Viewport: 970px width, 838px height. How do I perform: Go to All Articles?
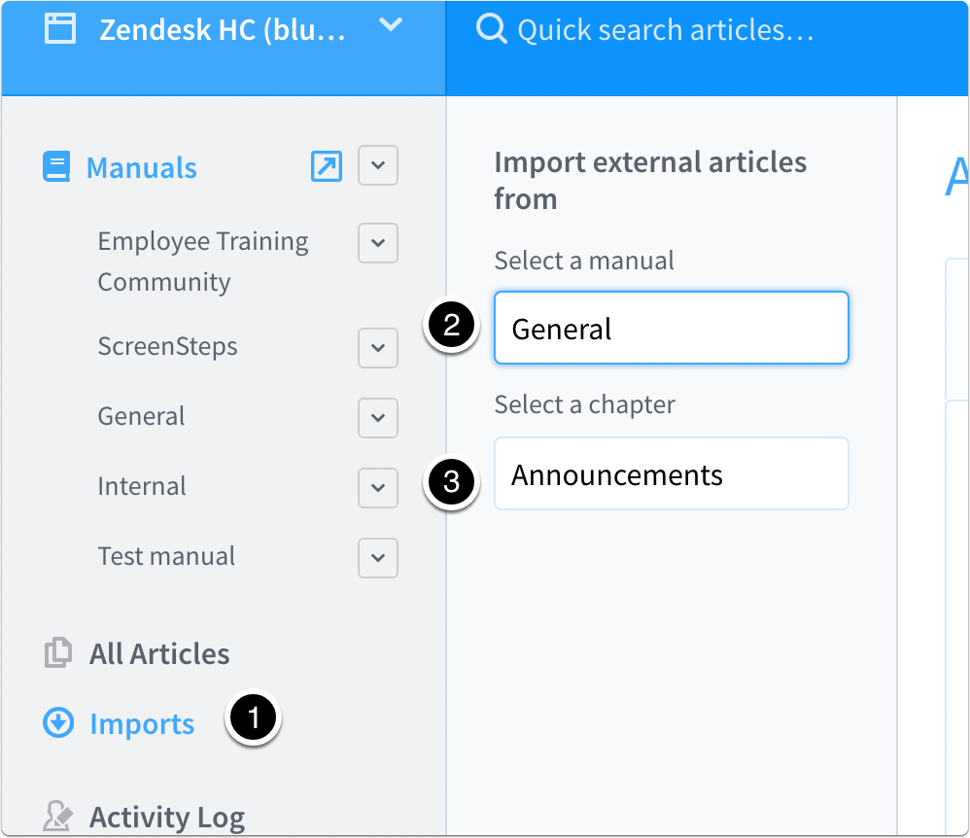click(x=159, y=654)
